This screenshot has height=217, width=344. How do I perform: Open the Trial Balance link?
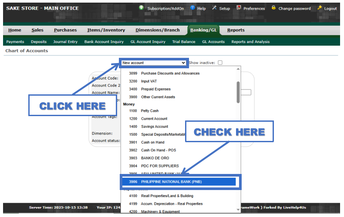click(x=184, y=42)
